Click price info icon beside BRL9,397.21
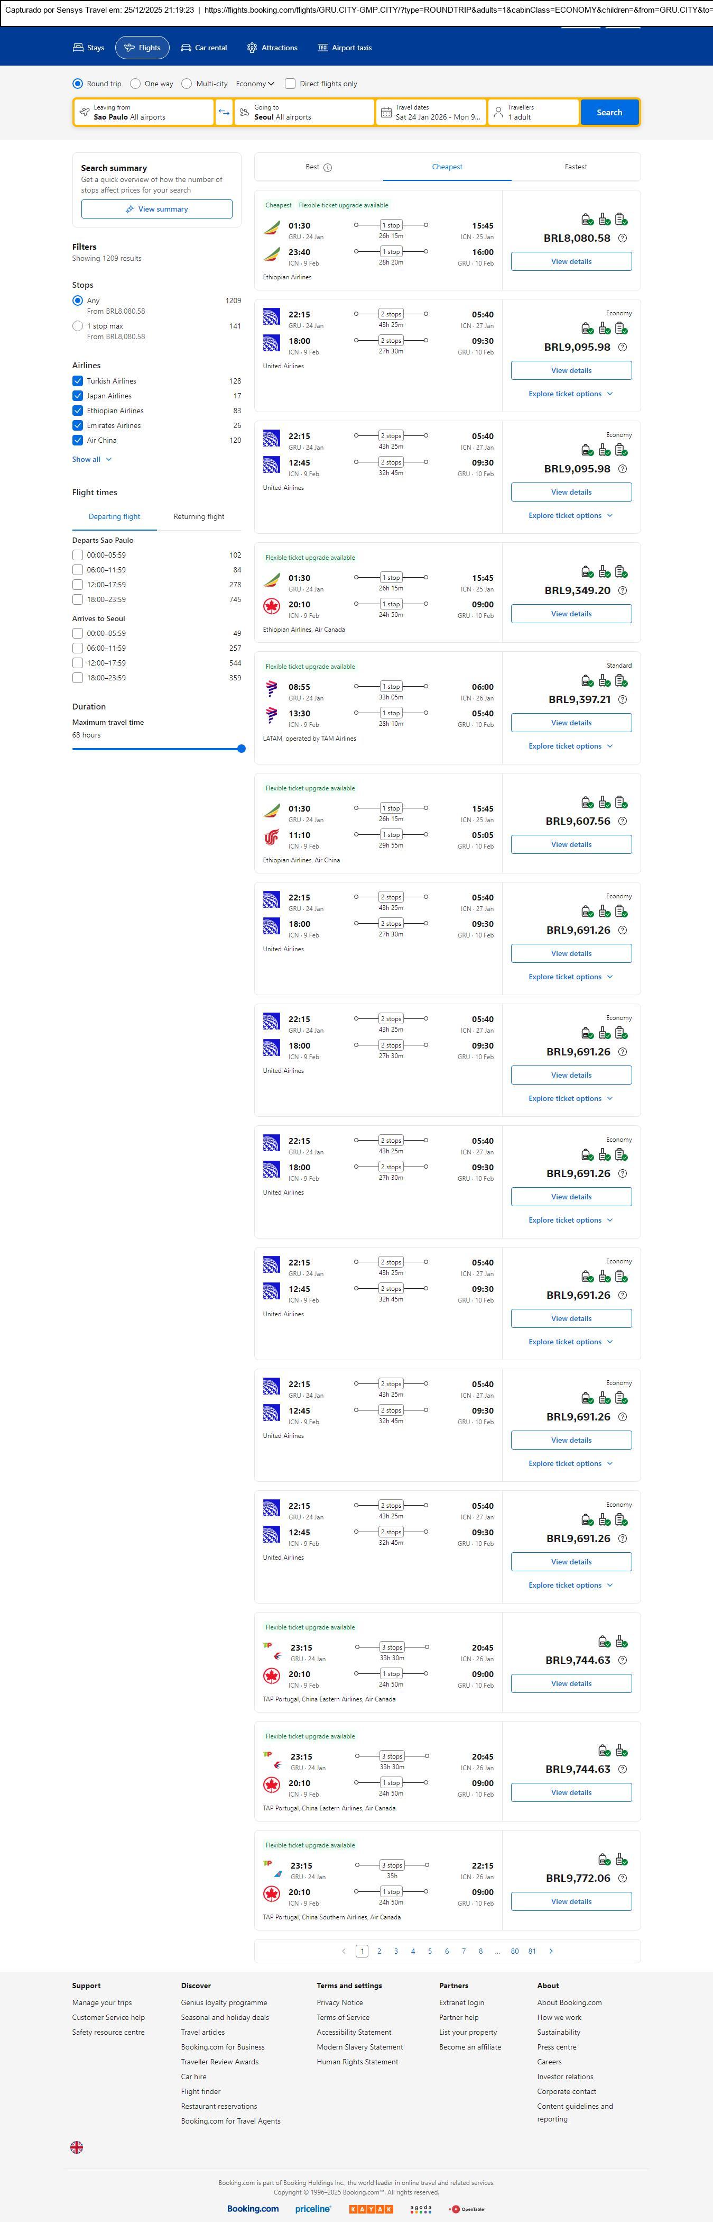The height and width of the screenshot is (2222, 713). 623,699
